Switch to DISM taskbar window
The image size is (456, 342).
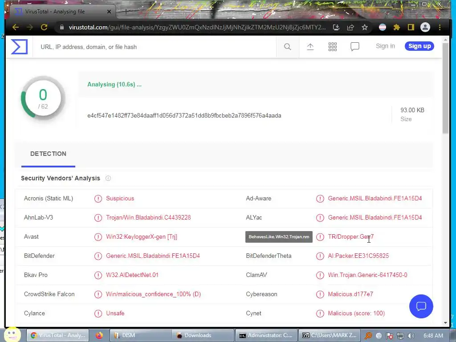coord(140,335)
